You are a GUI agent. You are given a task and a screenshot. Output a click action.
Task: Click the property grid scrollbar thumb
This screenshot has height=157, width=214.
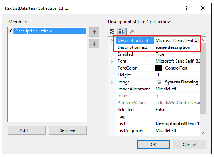(203, 79)
